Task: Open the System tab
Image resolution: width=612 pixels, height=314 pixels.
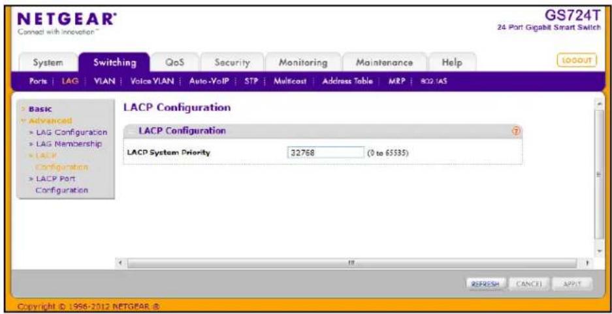Action: [48, 63]
